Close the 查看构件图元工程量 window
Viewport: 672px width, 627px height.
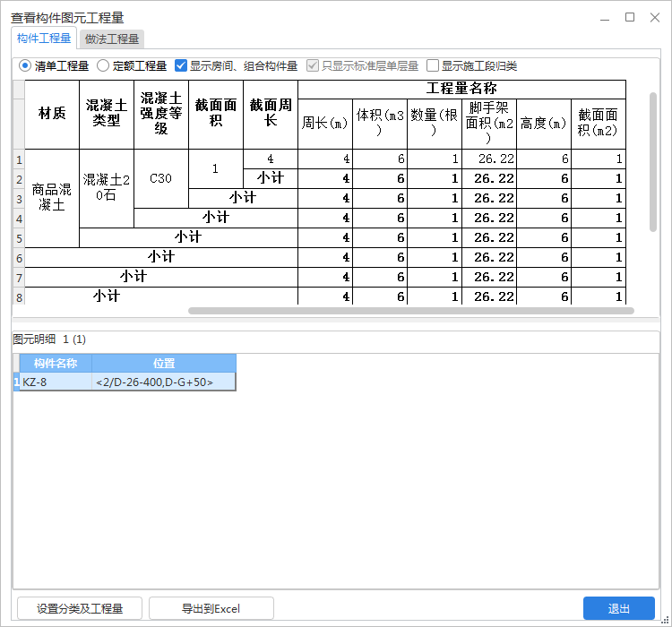point(654,18)
